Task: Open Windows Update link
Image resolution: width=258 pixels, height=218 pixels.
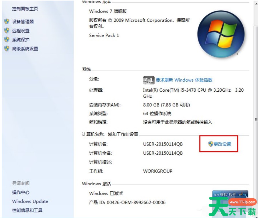Action: [x=30, y=201]
